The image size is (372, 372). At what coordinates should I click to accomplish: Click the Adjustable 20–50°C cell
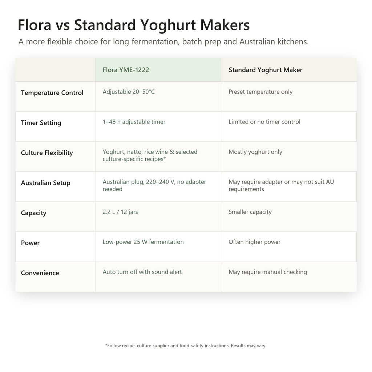pos(158,97)
